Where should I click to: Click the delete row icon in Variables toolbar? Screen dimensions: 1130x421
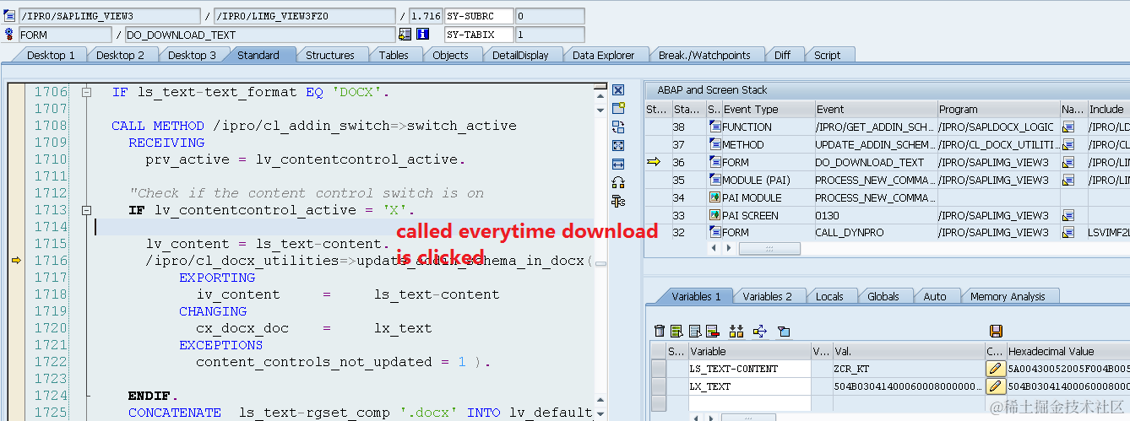pos(712,332)
